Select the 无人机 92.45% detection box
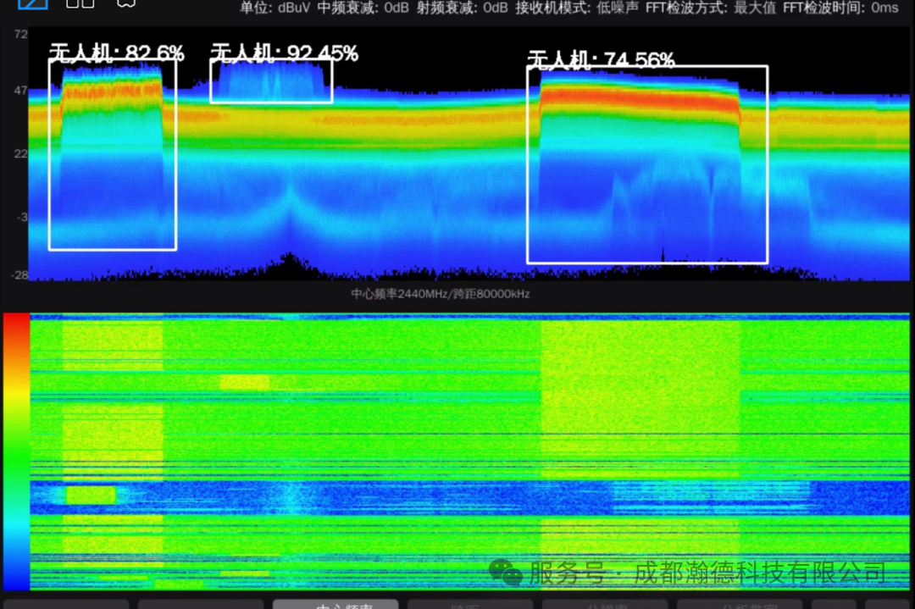The width and height of the screenshot is (915, 609). point(271,81)
